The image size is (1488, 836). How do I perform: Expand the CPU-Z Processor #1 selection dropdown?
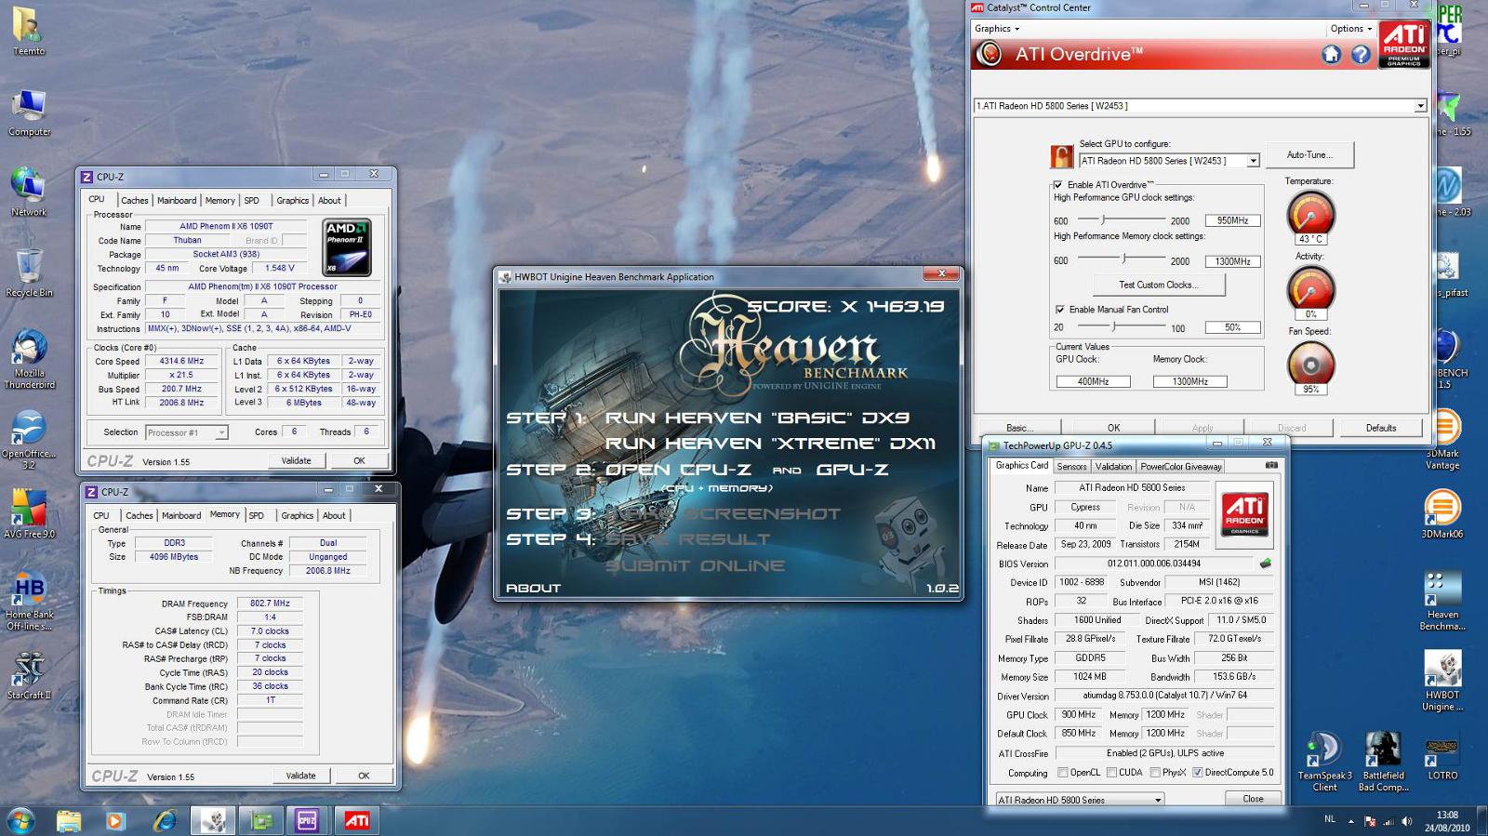click(x=221, y=432)
